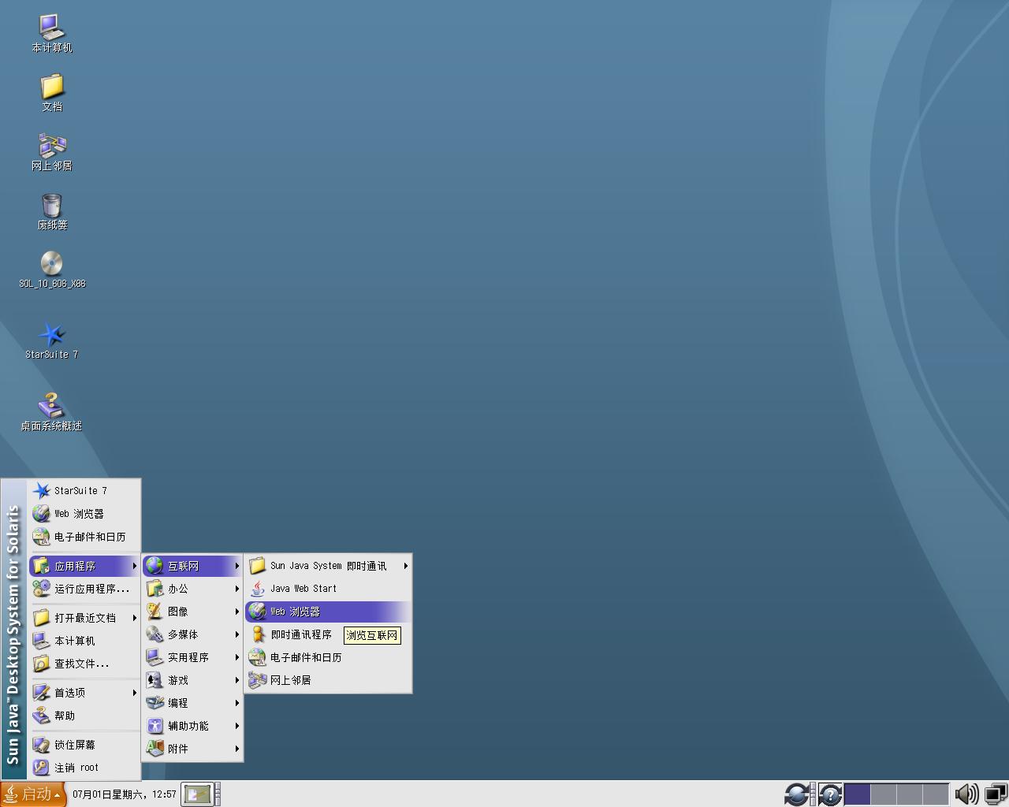Choose Web 浏览器 in the main launch menu
This screenshot has height=807, width=1009.
[x=85, y=513]
